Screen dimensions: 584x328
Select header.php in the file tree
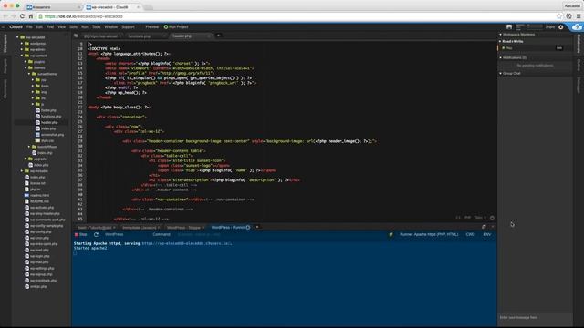click(49, 122)
